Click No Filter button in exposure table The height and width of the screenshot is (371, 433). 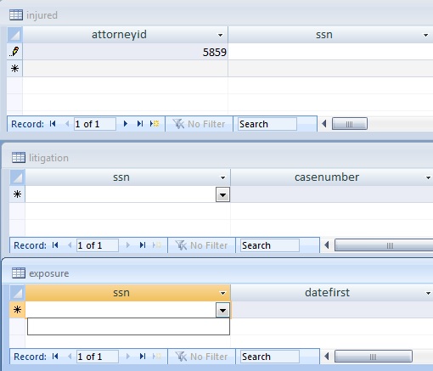pyautogui.click(x=201, y=357)
